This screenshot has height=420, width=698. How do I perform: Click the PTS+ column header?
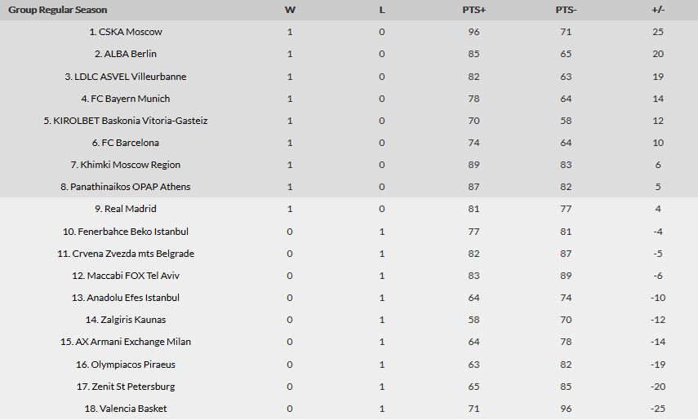pos(473,10)
